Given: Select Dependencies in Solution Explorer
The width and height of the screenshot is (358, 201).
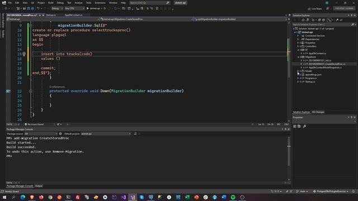Looking at the screenshot, I should [x=312, y=39].
